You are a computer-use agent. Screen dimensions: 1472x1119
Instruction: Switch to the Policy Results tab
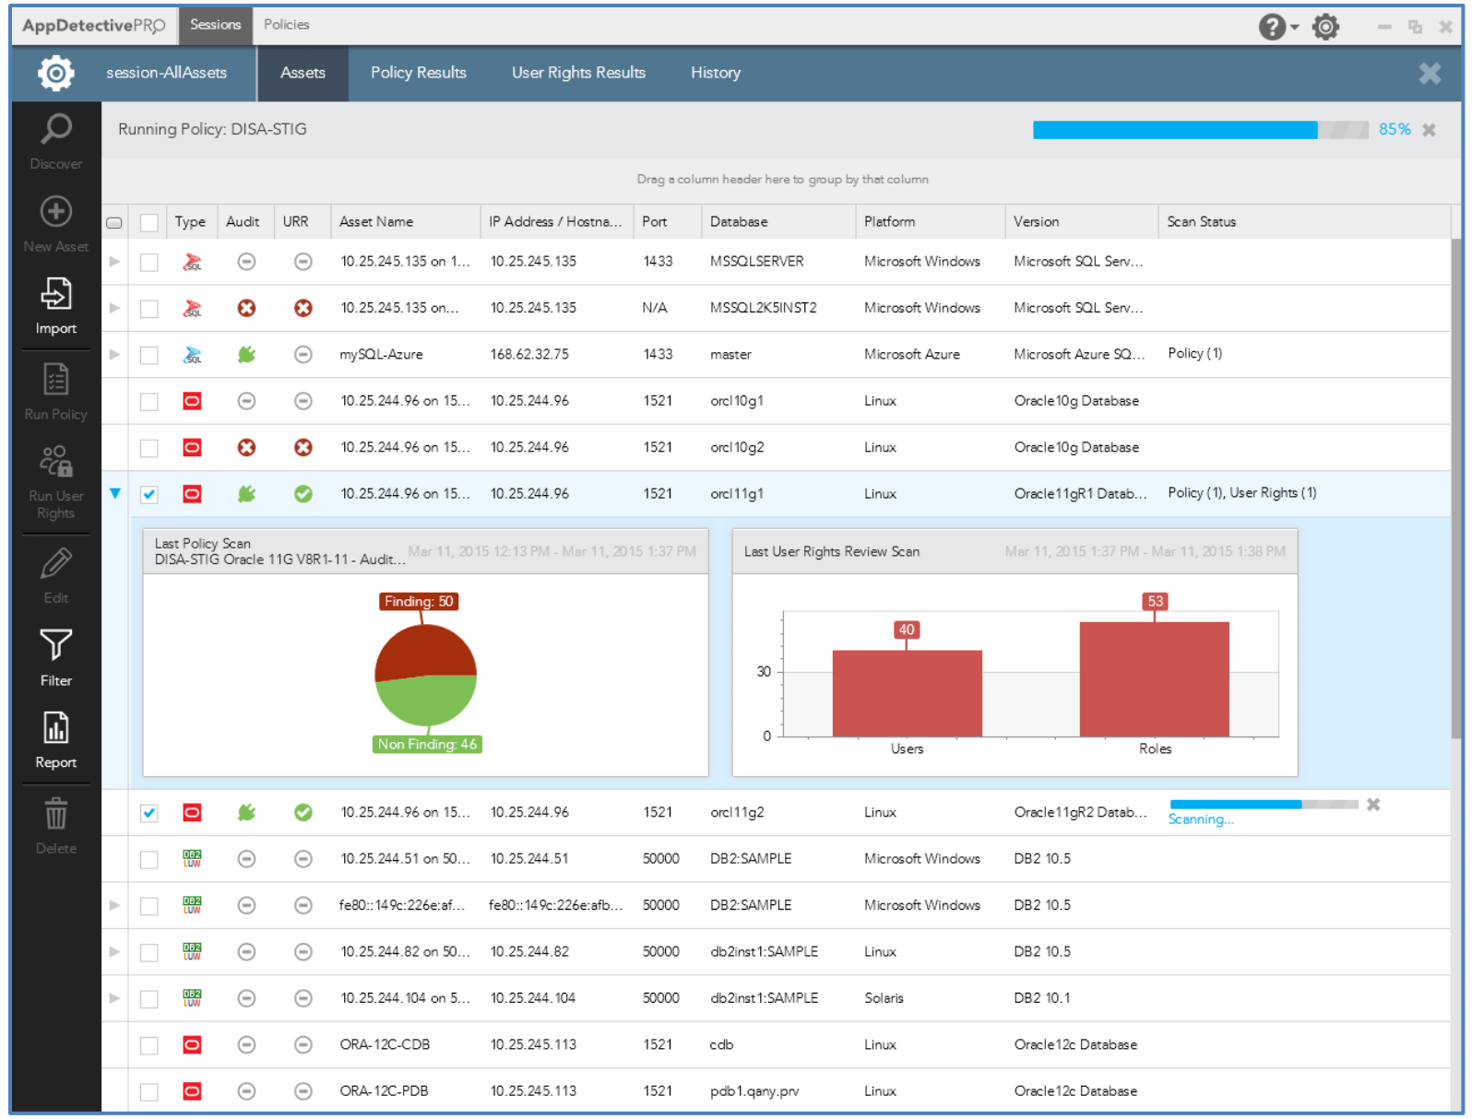(x=418, y=73)
